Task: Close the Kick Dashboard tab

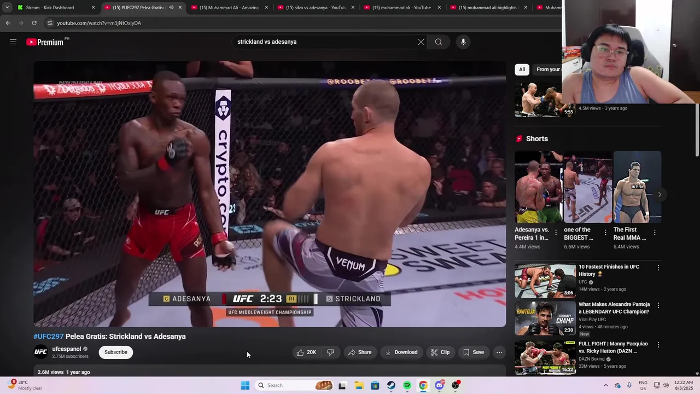Action: click(93, 8)
